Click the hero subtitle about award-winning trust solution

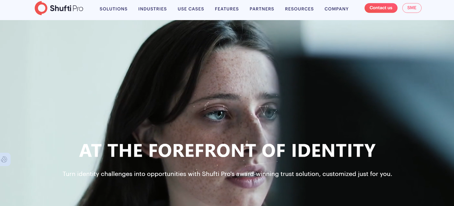pyautogui.click(x=227, y=174)
